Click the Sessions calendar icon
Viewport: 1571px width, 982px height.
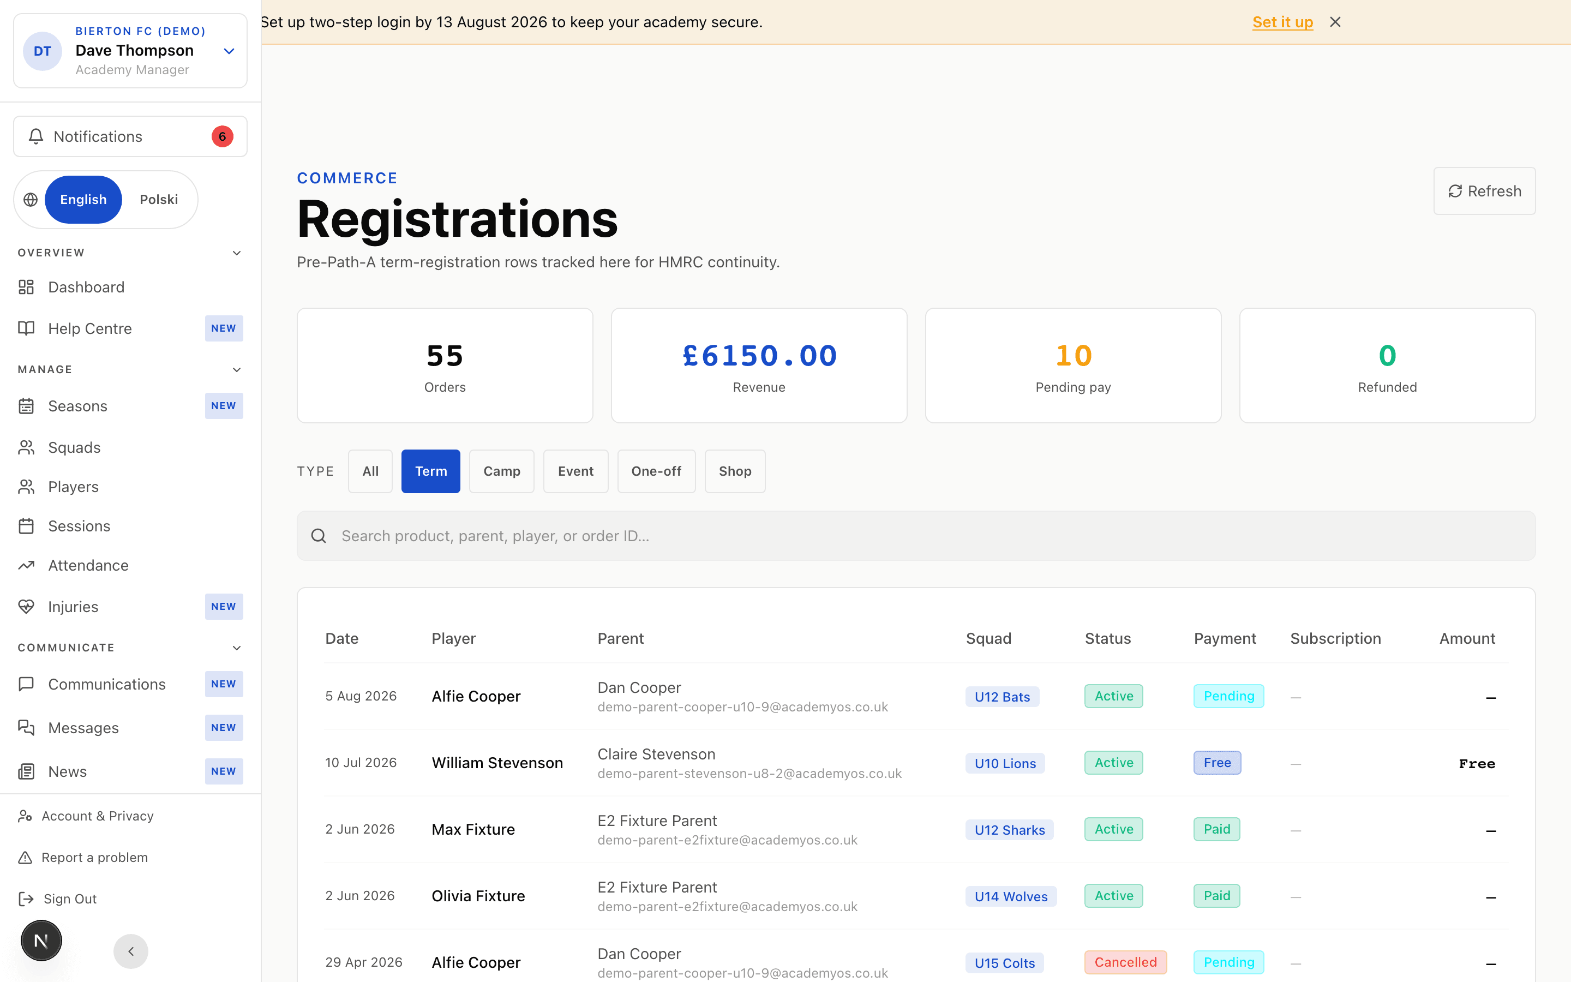pyautogui.click(x=26, y=526)
